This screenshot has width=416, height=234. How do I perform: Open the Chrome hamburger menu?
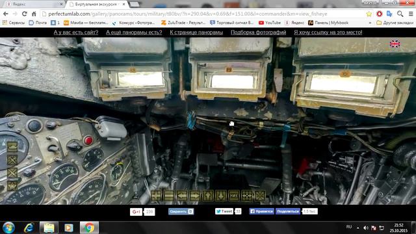click(410, 14)
